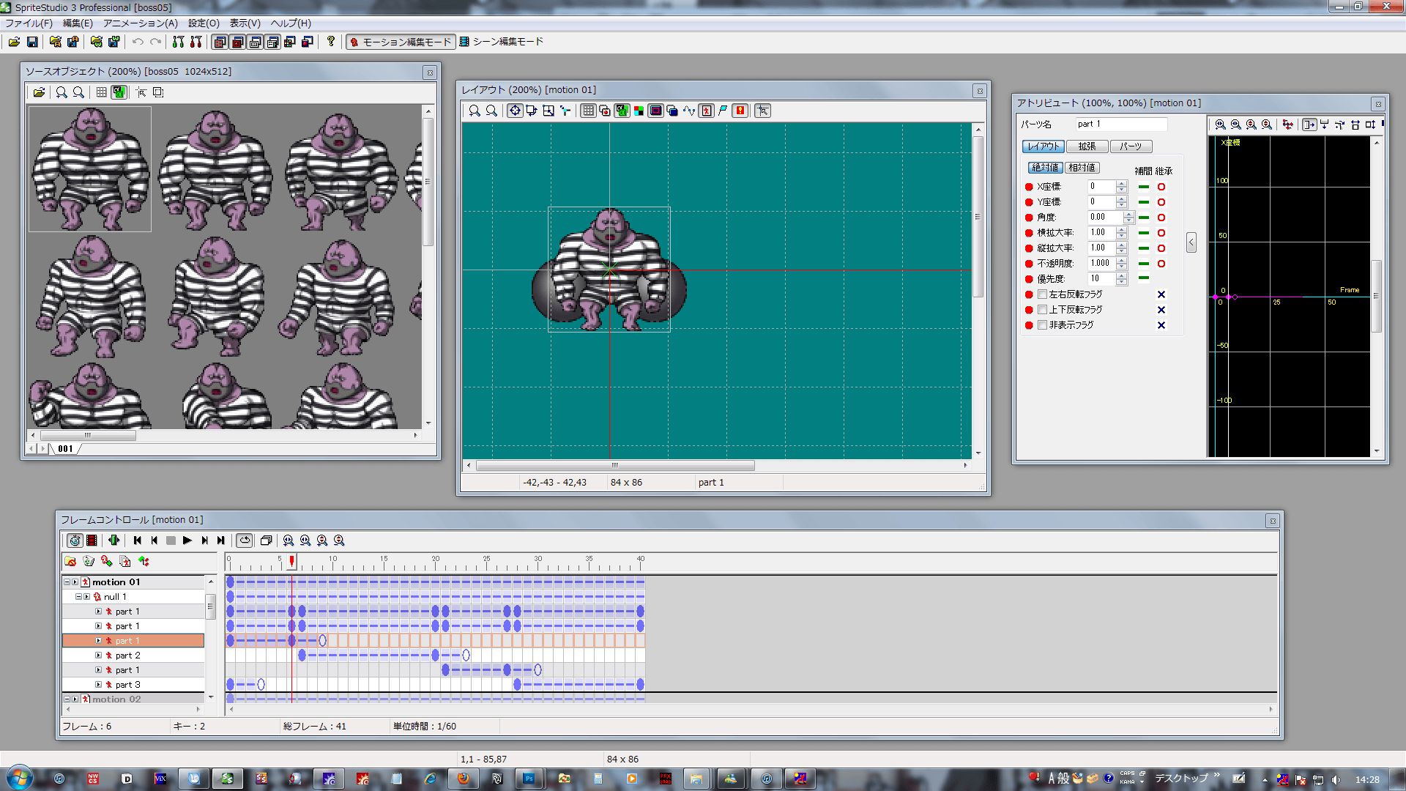The image size is (1406, 791).
Task: Collapse the null 1 tree node
Action: 78,597
